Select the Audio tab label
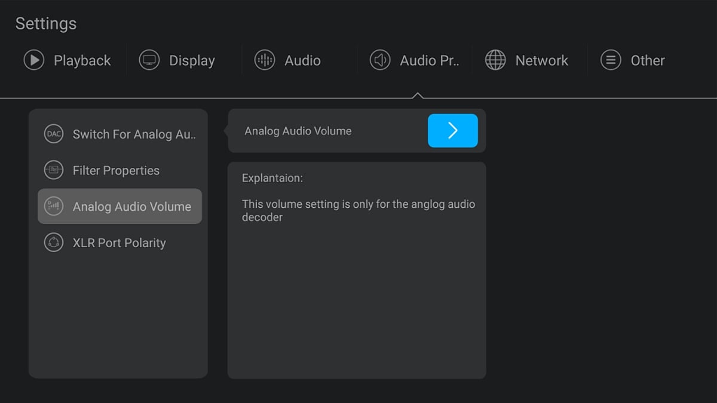717x403 pixels. coord(302,60)
